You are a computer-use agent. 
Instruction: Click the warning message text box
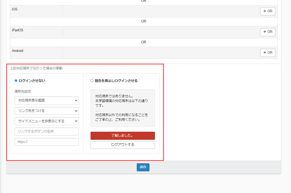click(122, 108)
